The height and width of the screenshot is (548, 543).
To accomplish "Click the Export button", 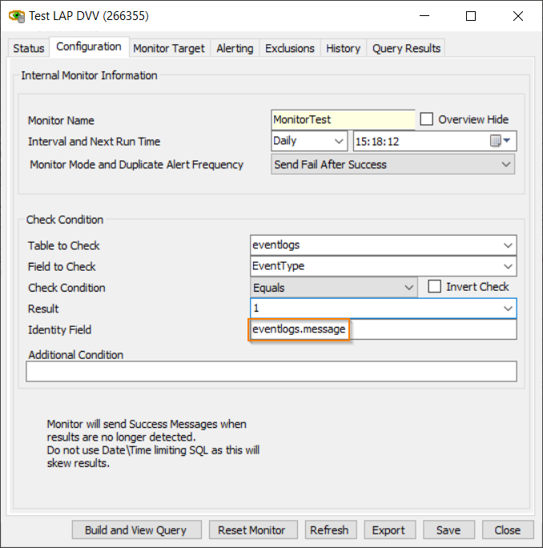I will (389, 530).
